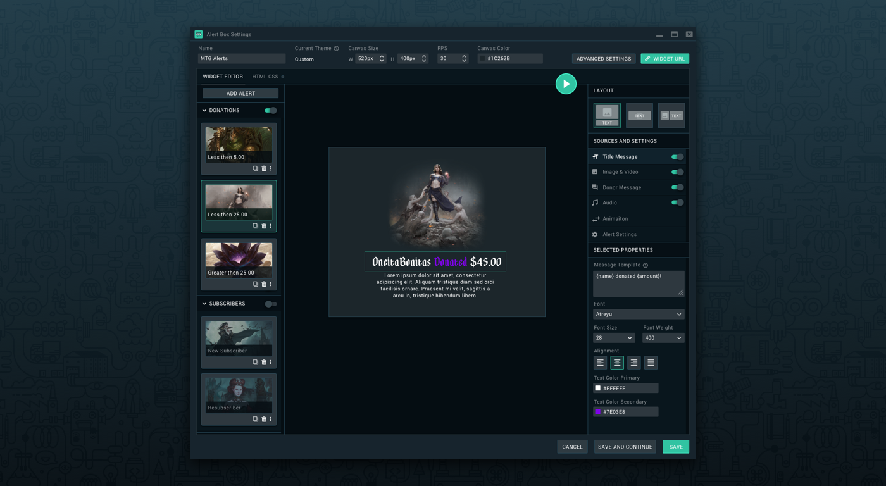Viewport: 886px width, 486px height.
Task: Click Add Alert button
Action: pos(240,93)
